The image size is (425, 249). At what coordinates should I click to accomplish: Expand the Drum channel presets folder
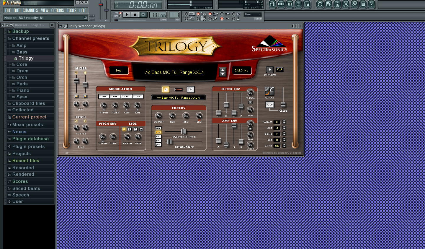(x=22, y=71)
